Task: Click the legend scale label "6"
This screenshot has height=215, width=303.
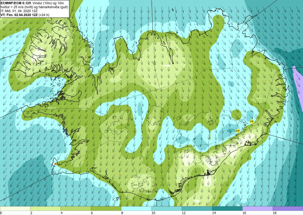Action: pos(92,213)
